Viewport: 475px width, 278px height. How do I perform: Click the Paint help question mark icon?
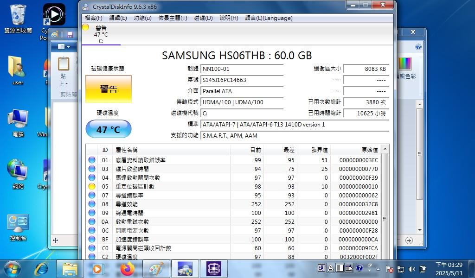pos(418,47)
